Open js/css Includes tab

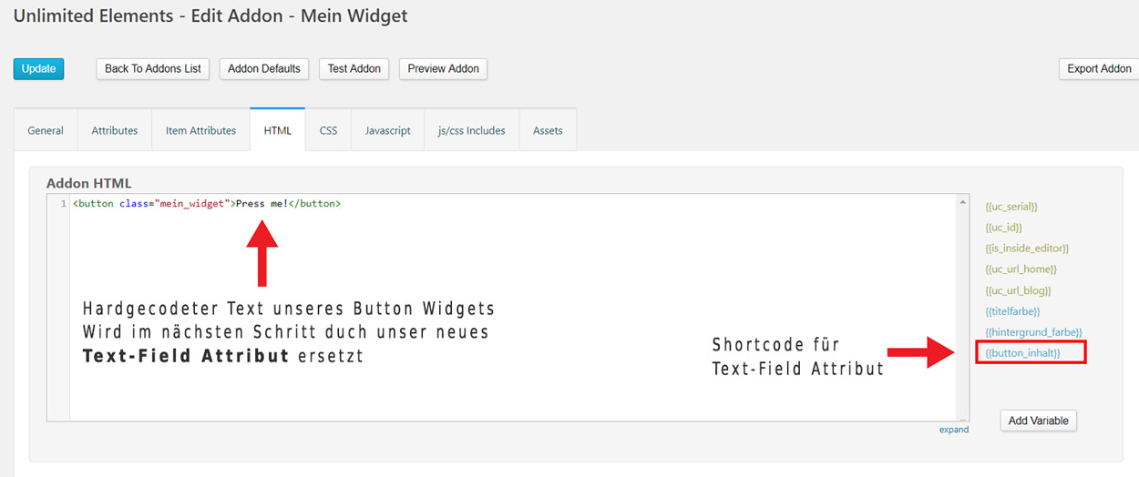tap(472, 130)
